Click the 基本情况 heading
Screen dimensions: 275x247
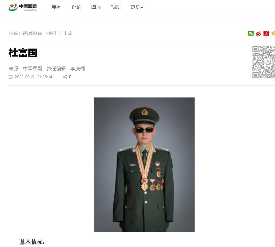coord(32,242)
